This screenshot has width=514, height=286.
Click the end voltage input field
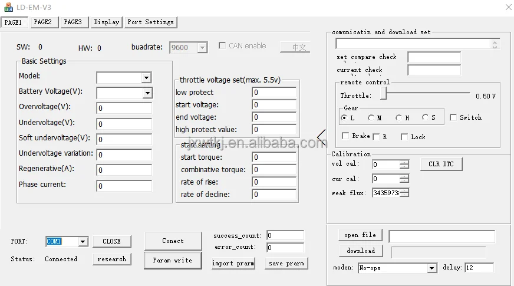[274, 117]
